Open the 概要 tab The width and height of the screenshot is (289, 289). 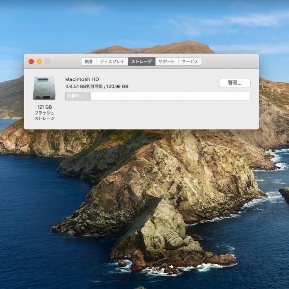[x=89, y=62]
